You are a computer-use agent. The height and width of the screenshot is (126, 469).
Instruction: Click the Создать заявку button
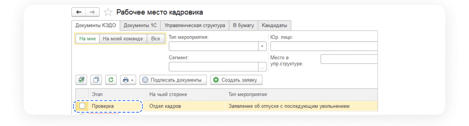(x=236, y=80)
